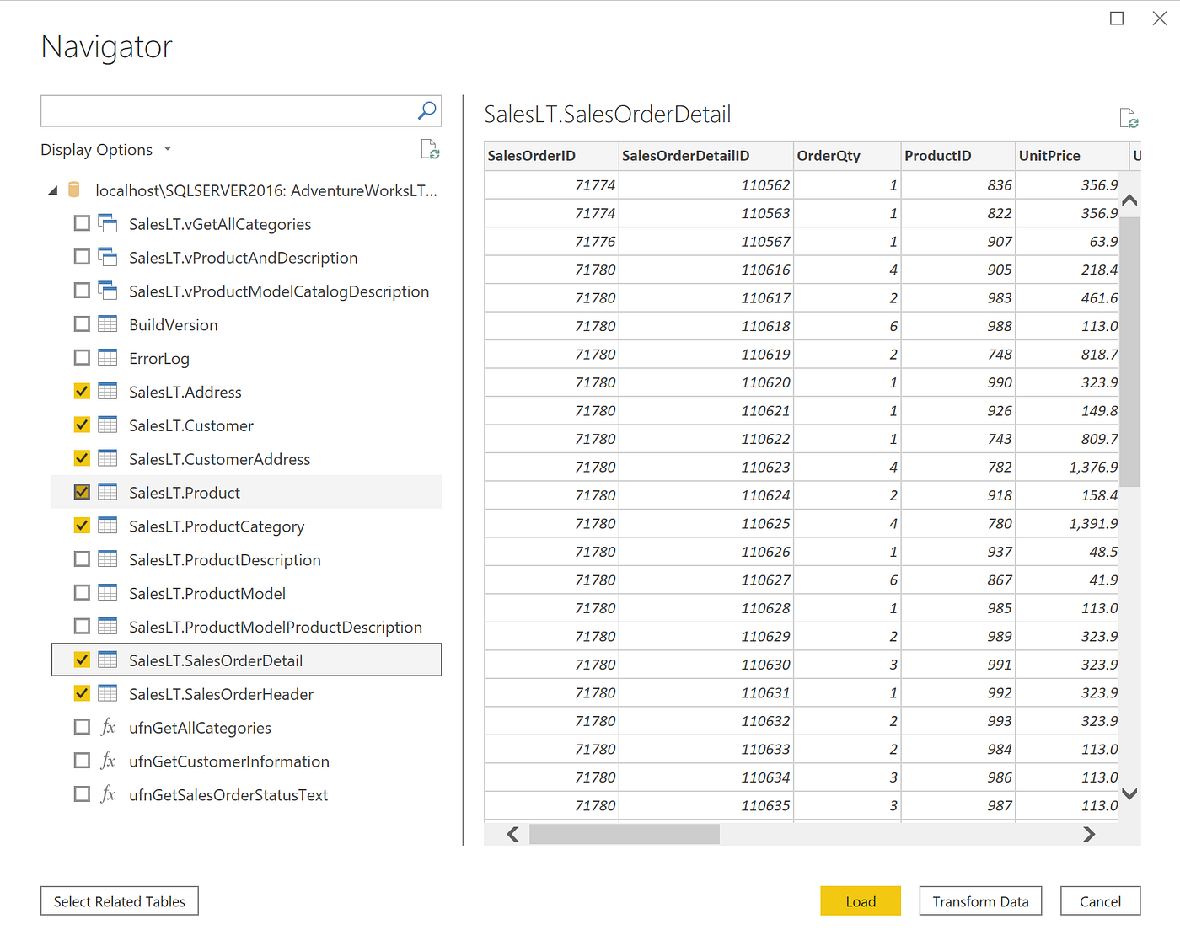Uncheck SalesLT.CustomerAddress checkbox
Screen dimensions: 1180x935
(x=82, y=458)
